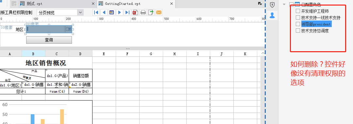Select column header H
The width and height of the screenshot is (353, 124).
[x=175, y=54]
